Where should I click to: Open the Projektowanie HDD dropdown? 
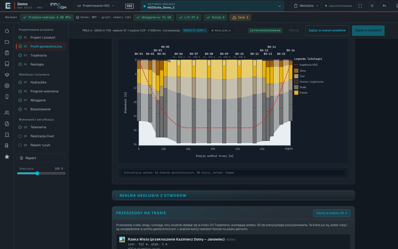point(96,6)
